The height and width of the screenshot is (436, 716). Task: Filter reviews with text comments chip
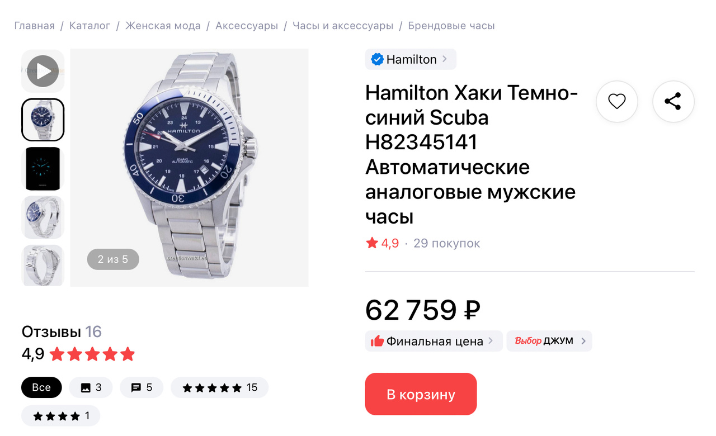142,387
